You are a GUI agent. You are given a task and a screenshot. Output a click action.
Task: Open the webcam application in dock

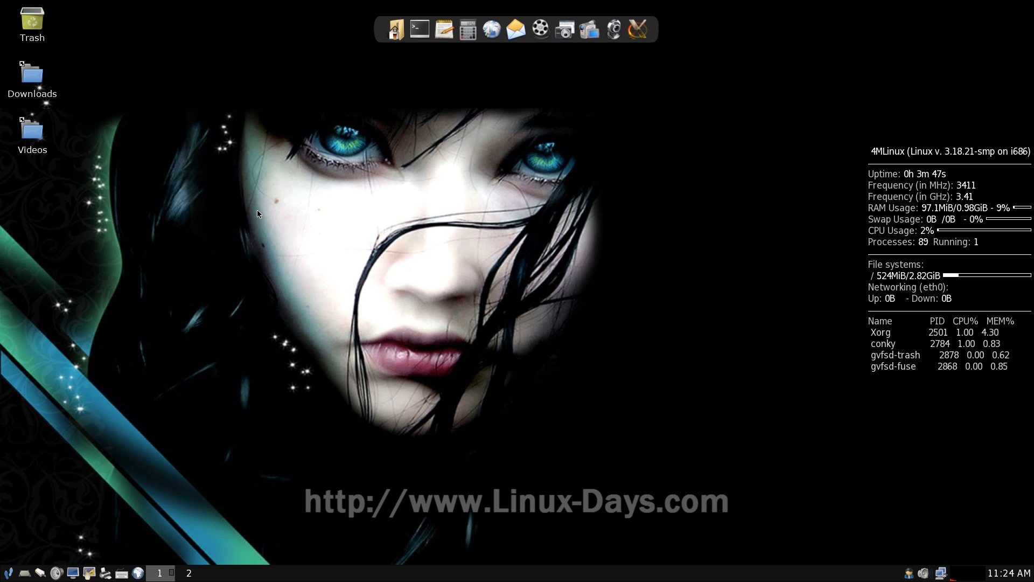pyautogui.click(x=613, y=30)
